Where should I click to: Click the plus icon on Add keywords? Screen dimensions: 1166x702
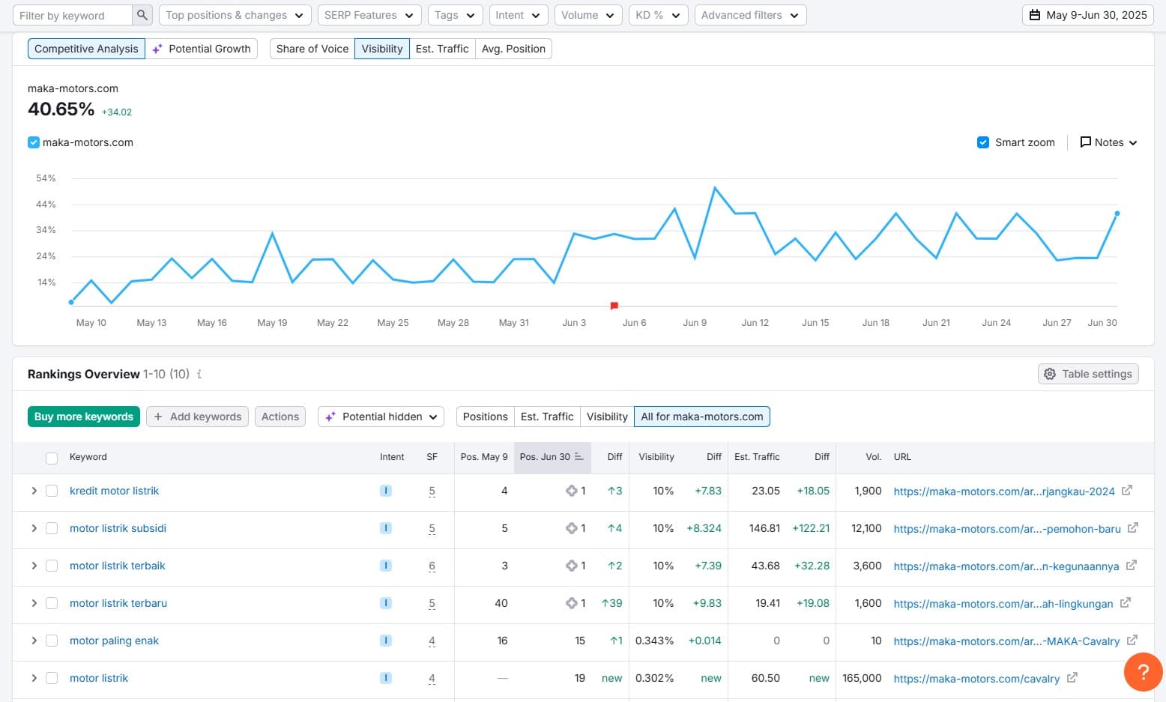click(158, 417)
